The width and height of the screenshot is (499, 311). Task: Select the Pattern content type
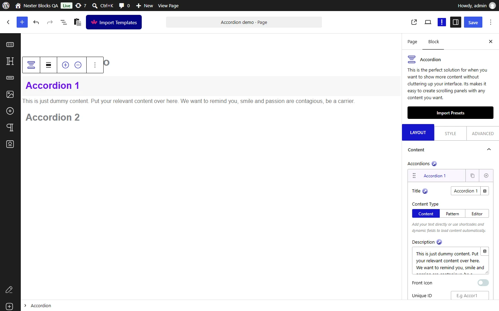(453, 214)
